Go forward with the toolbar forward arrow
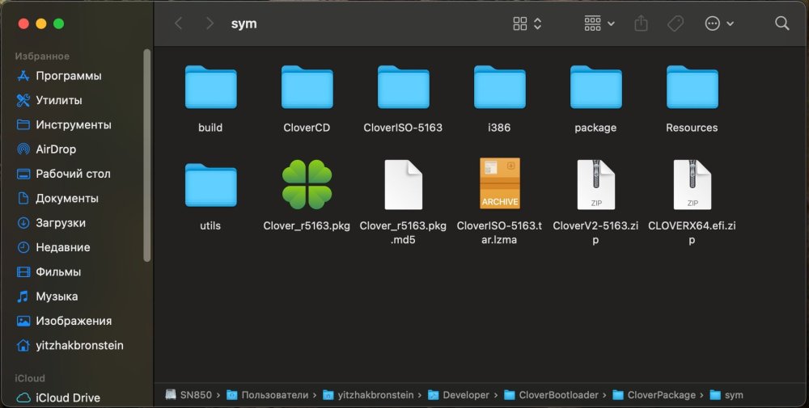Image resolution: width=809 pixels, height=408 pixels. [210, 23]
